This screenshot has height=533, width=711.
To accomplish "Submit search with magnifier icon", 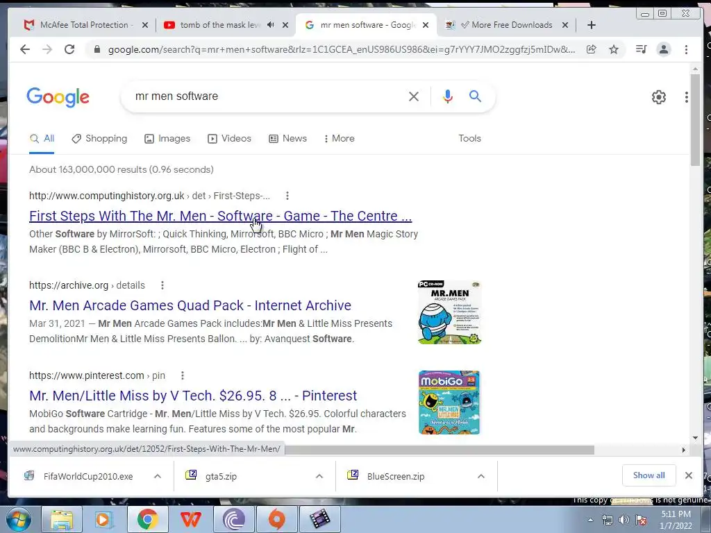I will tap(475, 96).
